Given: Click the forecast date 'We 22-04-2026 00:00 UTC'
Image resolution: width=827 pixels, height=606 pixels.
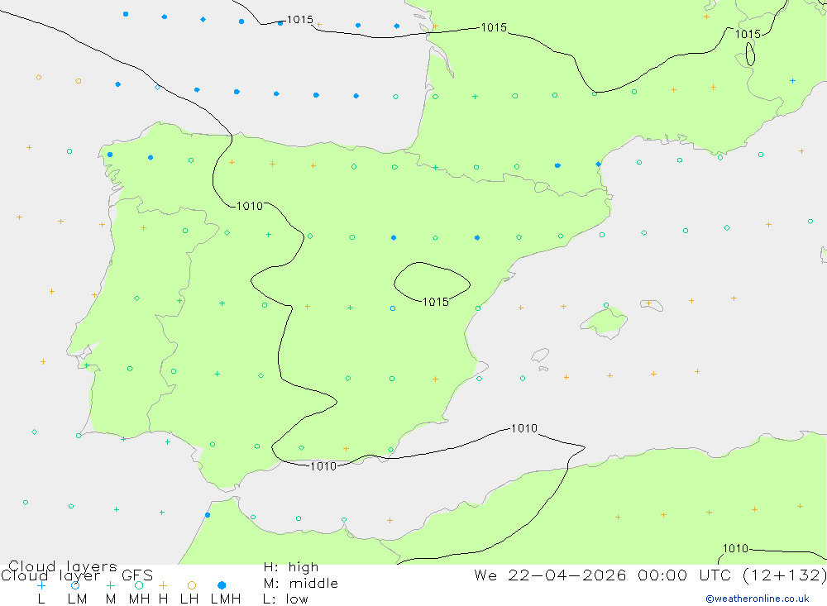Looking at the screenshot, I should [x=605, y=575].
